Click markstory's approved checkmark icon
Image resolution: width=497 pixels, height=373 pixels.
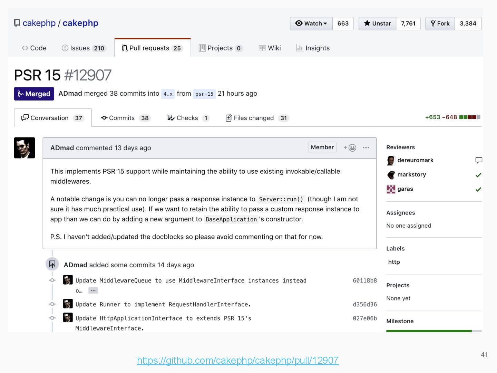(x=478, y=175)
